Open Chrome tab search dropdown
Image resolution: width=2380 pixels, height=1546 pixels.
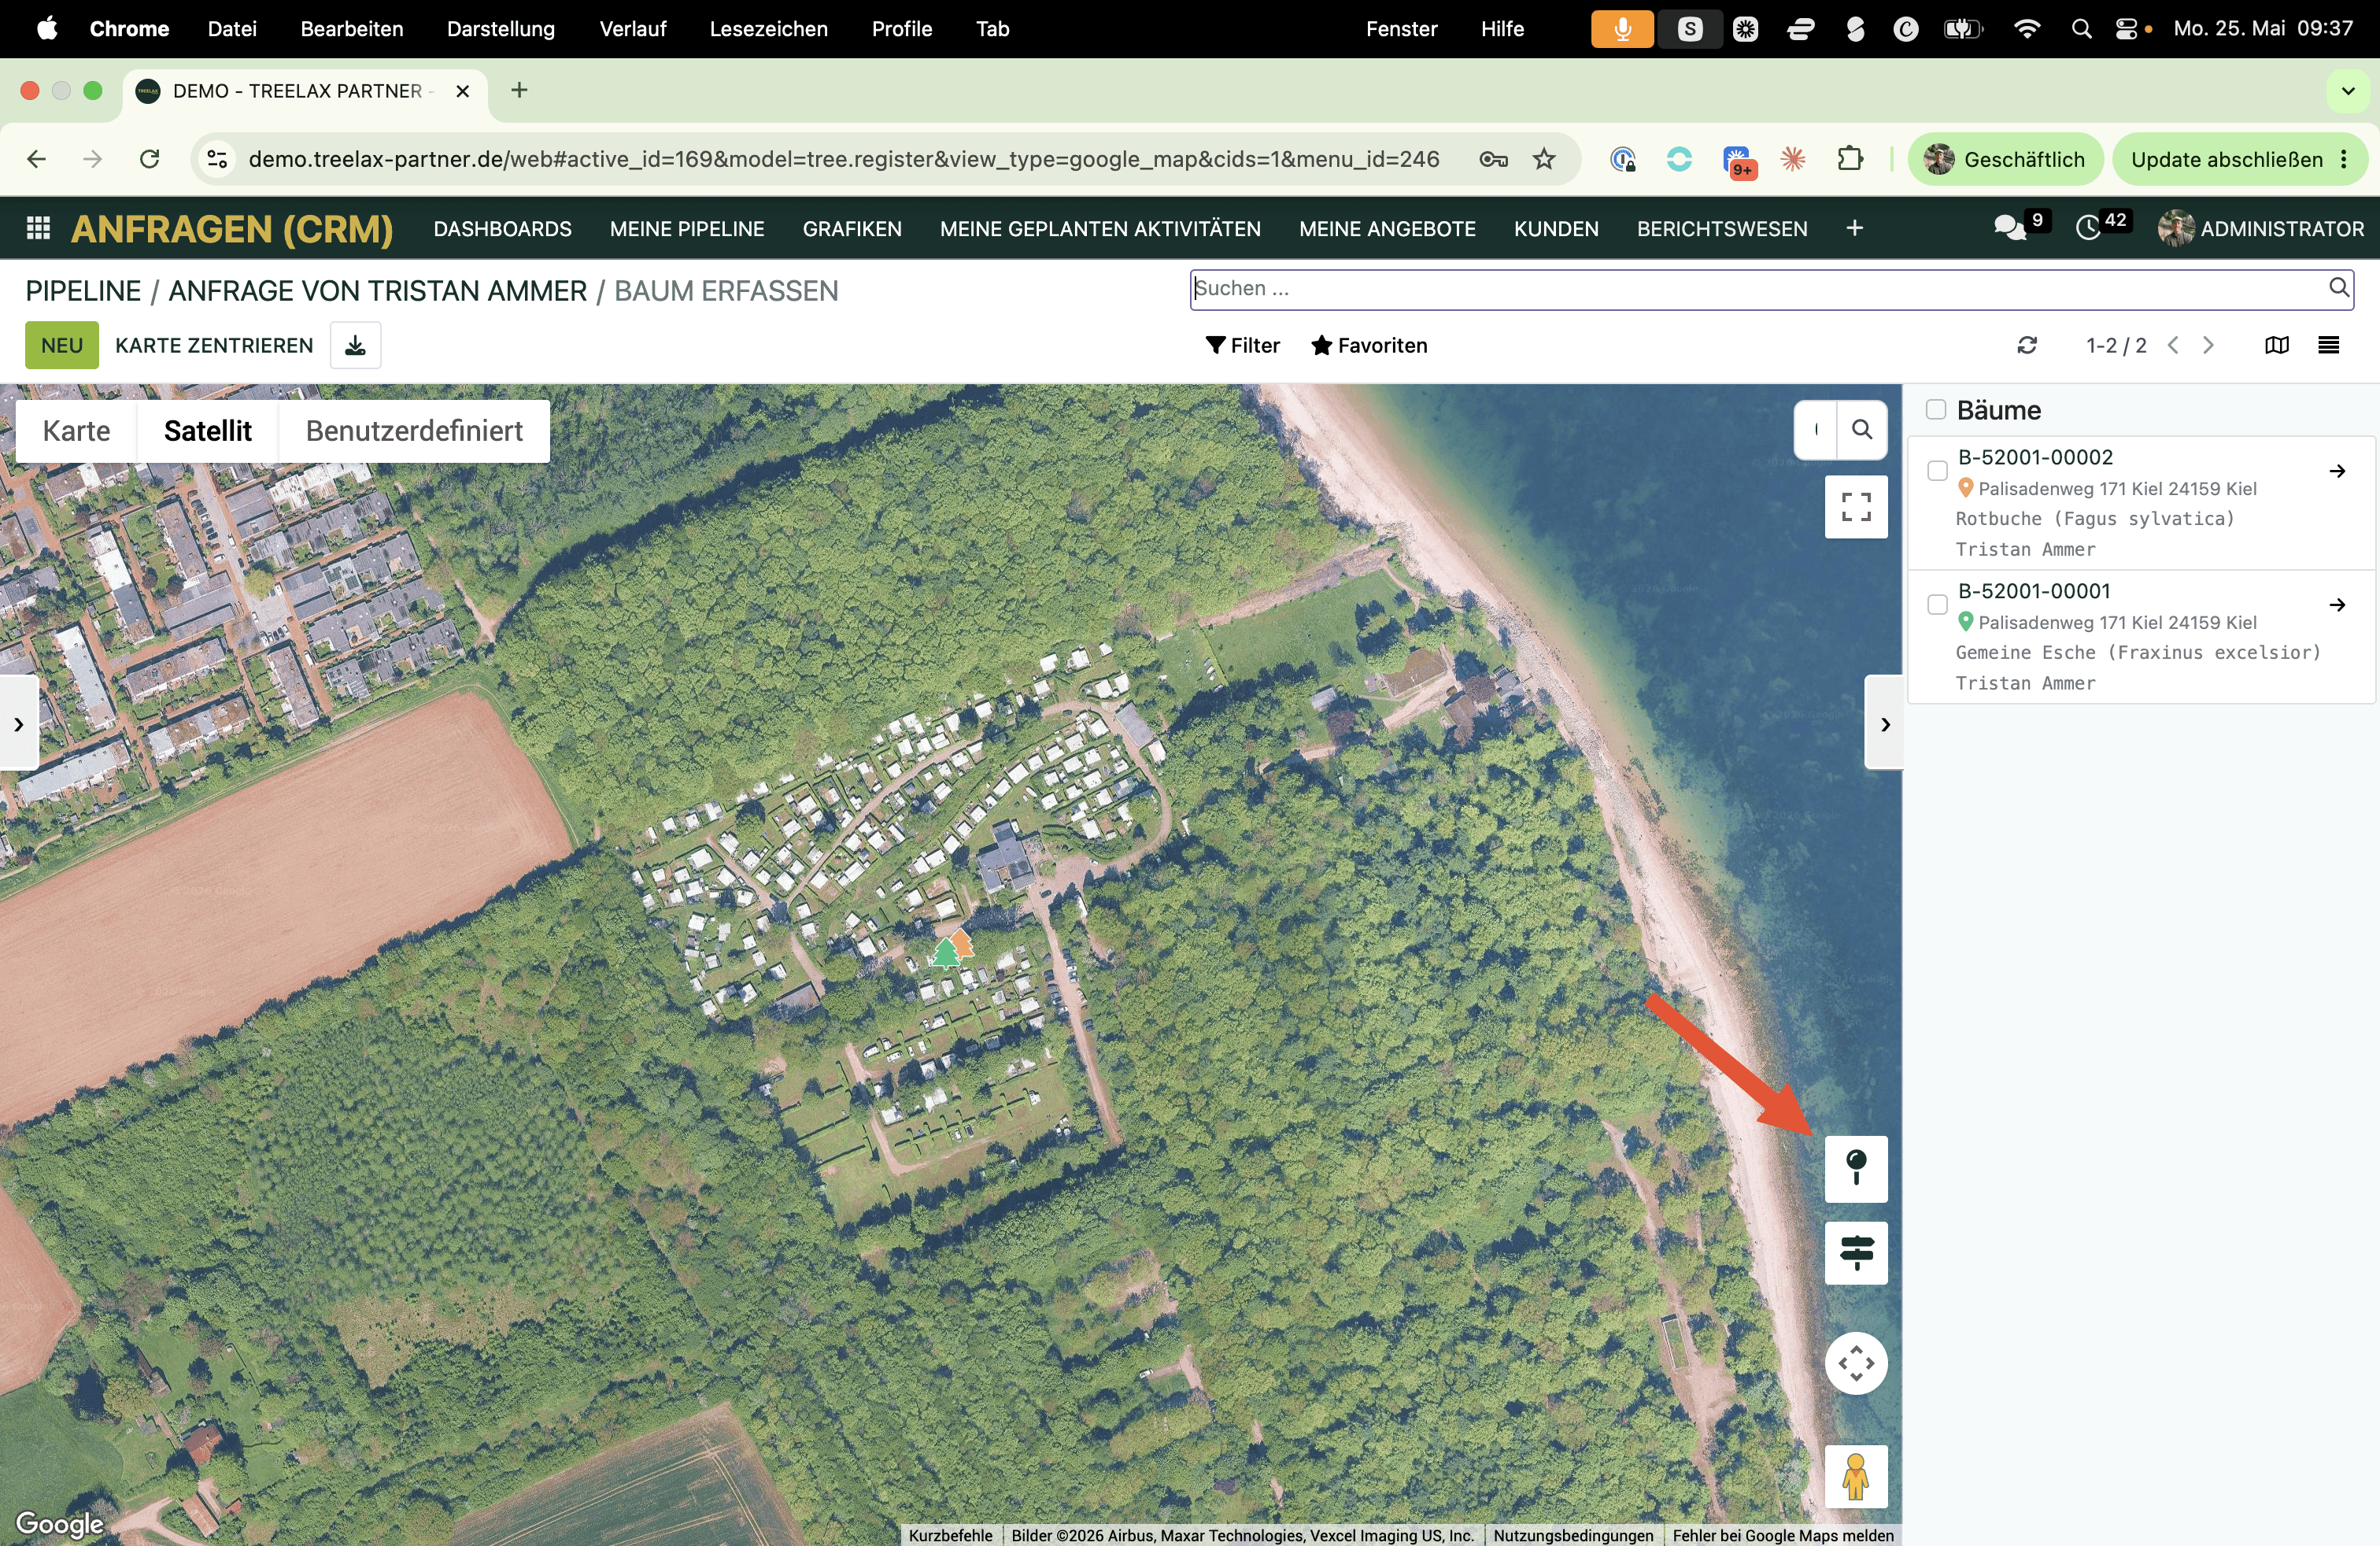point(2348,91)
